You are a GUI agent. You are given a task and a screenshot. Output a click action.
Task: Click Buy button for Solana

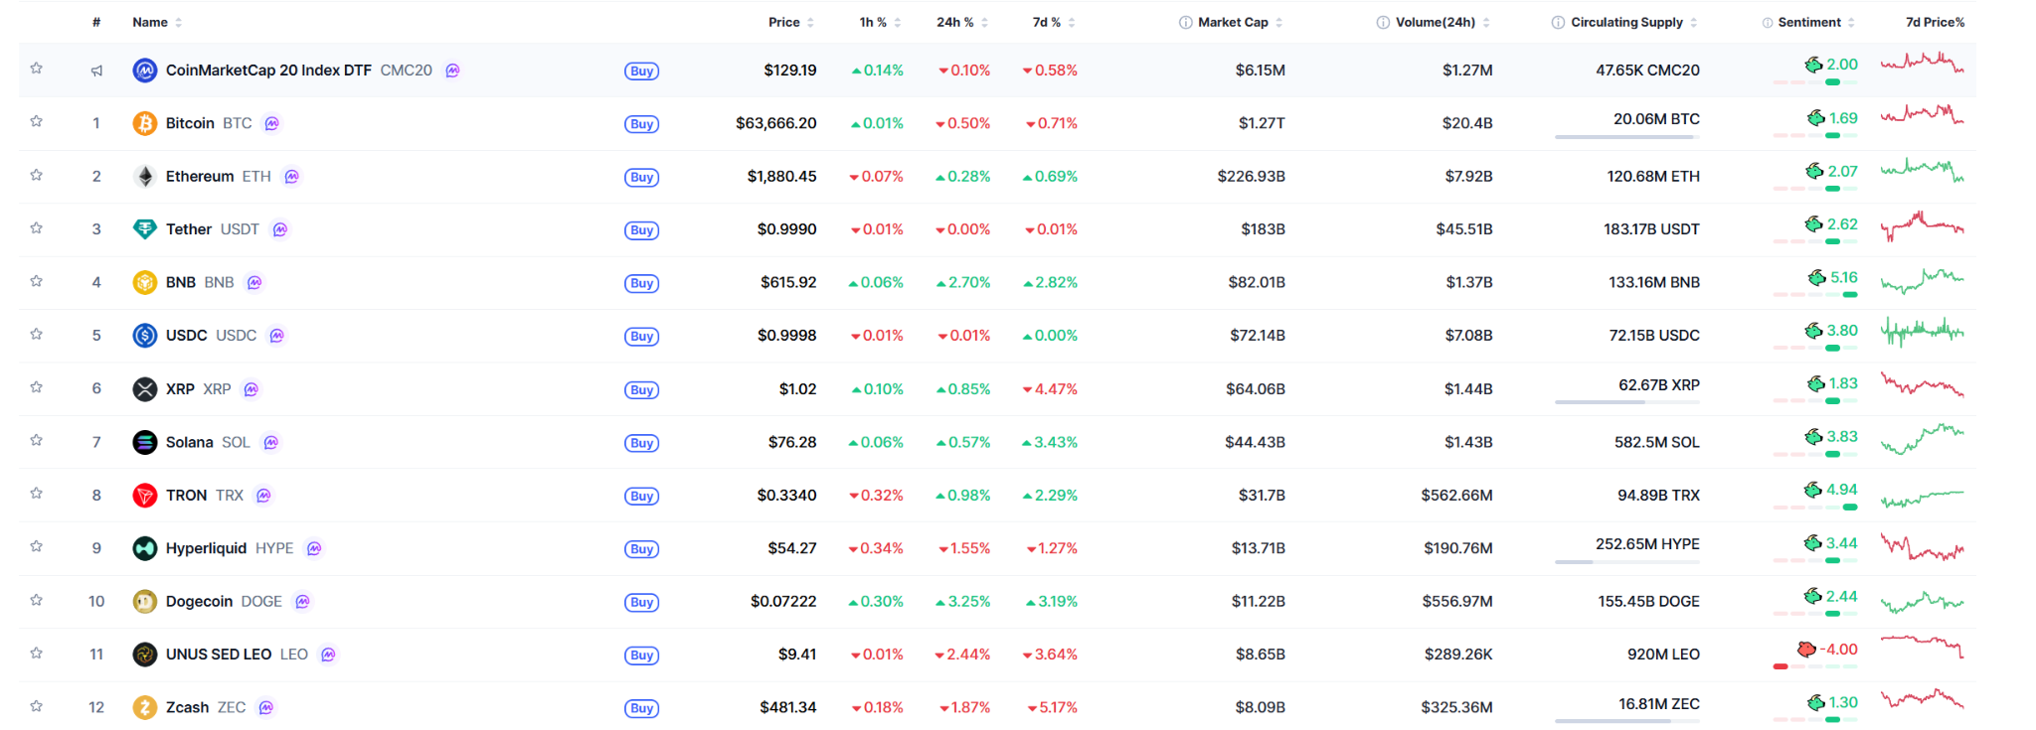pyautogui.click(x=641, y=443)
